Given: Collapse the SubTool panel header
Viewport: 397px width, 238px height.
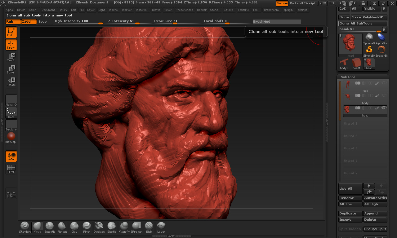Looking at the screenshot, I should [348, 77].
